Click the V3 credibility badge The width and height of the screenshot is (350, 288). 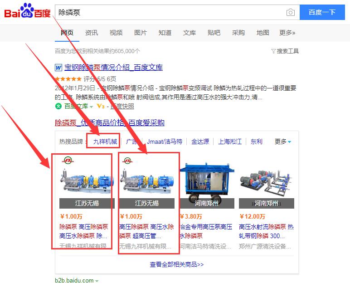point(101,106)
